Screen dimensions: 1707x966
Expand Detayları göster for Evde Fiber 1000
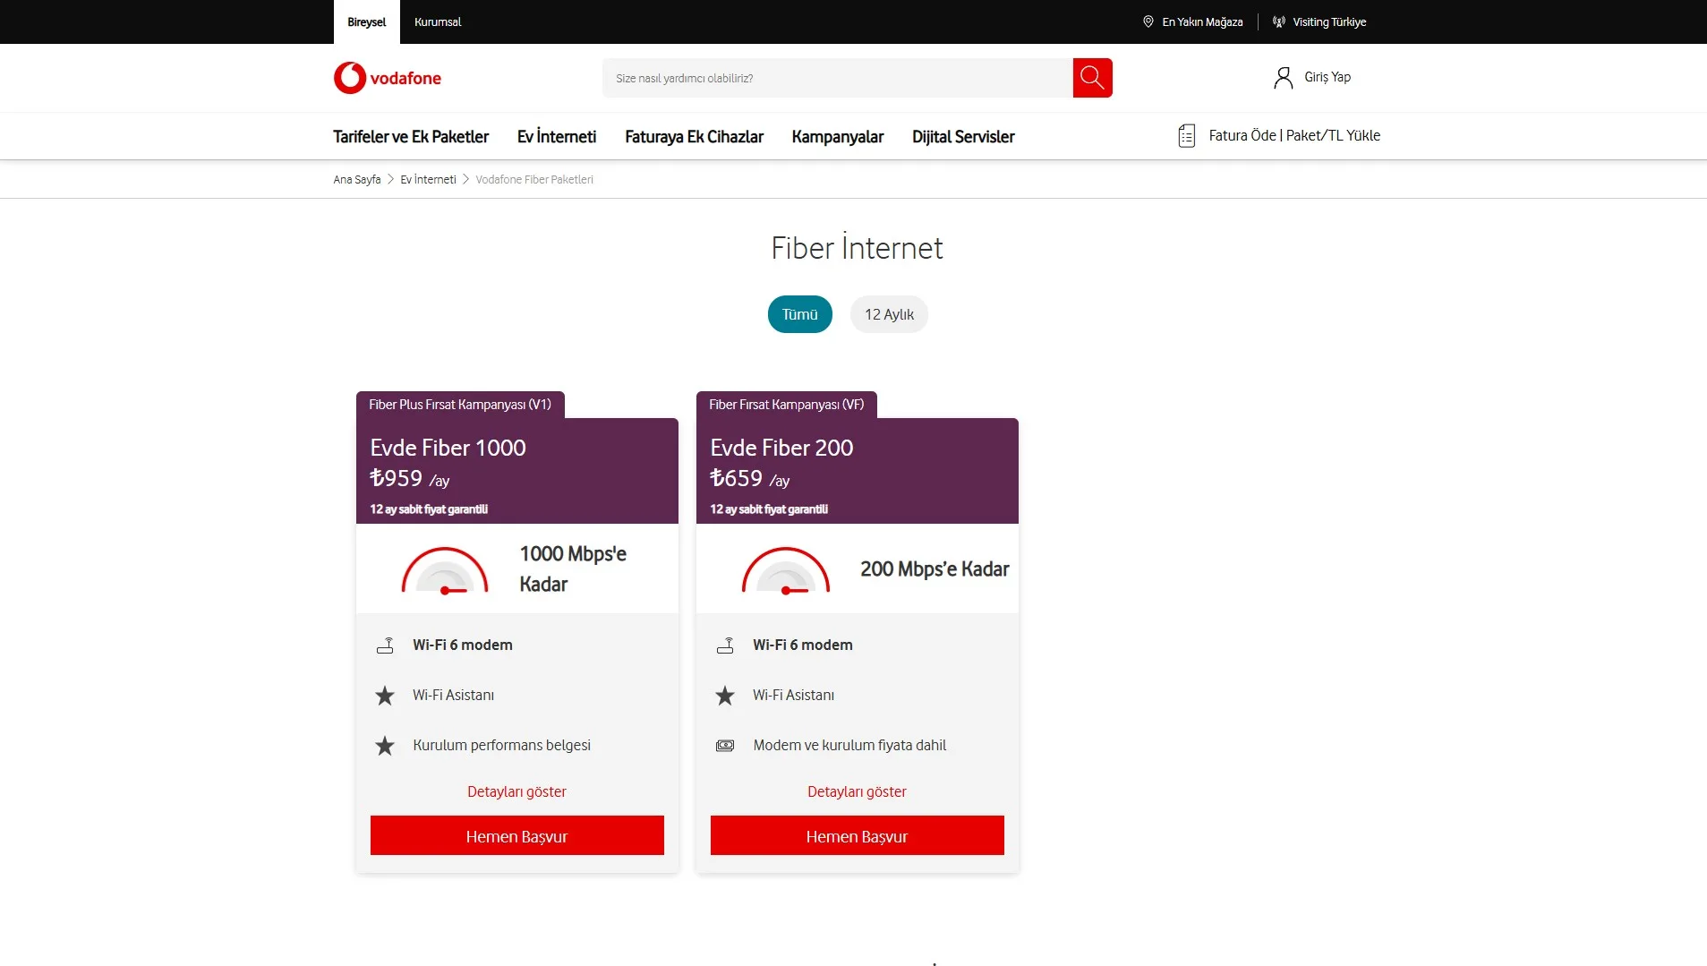tap(516, 791)
